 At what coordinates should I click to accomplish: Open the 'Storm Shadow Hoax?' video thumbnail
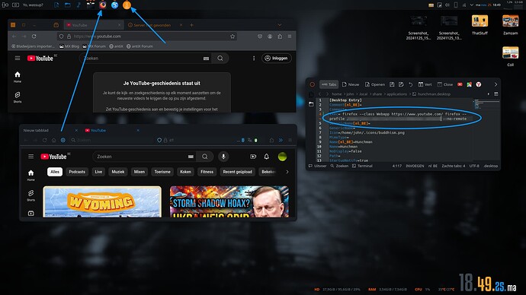(229, 201)
